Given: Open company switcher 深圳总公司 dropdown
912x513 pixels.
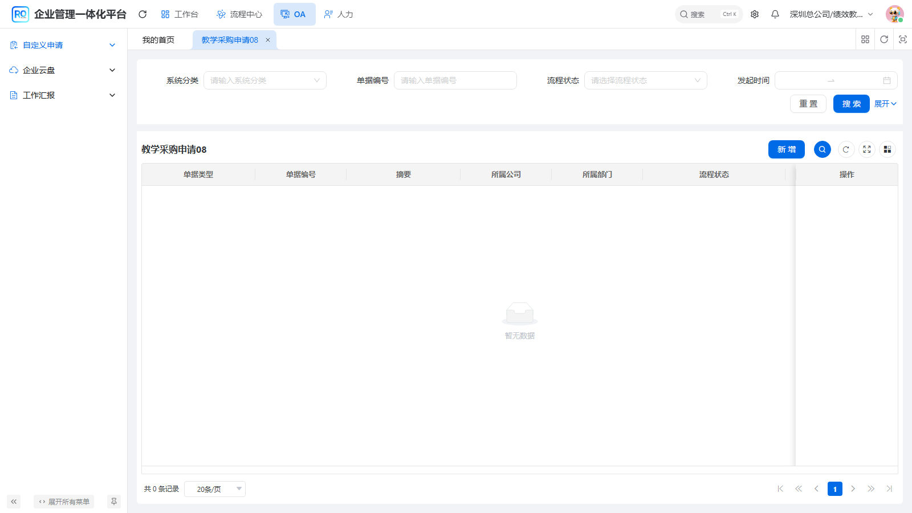Looking at the screenshot, I should (x=831, y=14).
